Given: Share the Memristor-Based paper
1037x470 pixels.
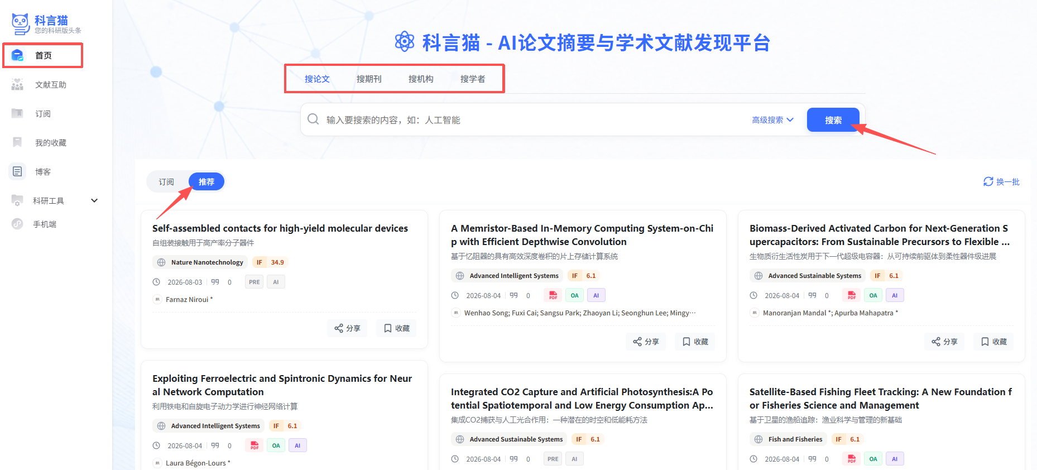Looking at the screenshot, I should click(x=646, y=342).
